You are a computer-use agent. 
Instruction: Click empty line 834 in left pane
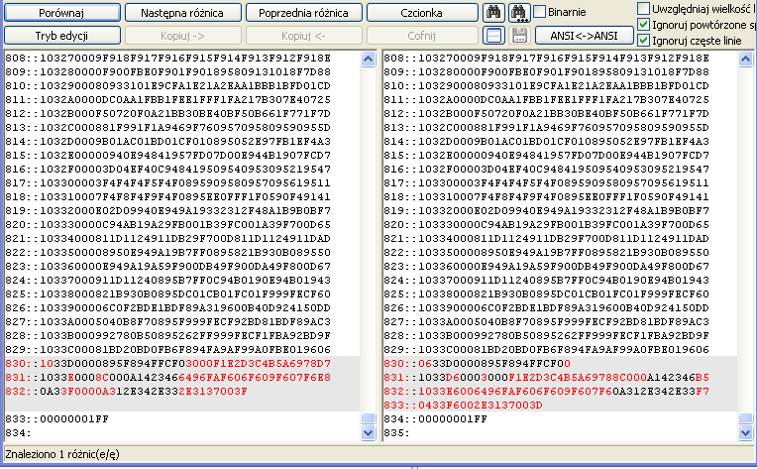click(19, 432)
